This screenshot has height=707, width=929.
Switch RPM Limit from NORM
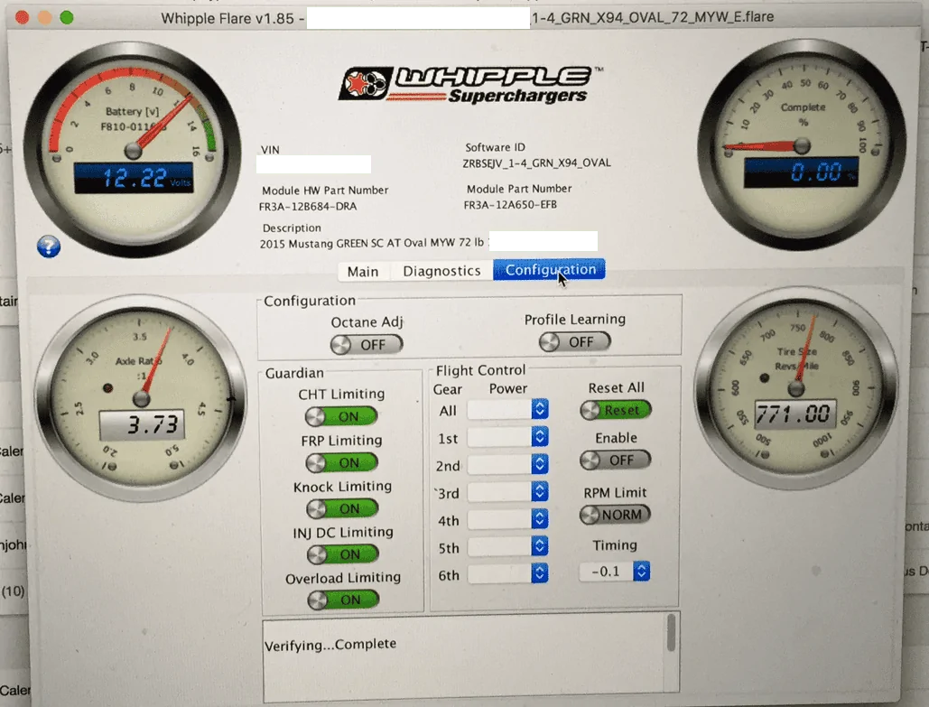click(615, 515)
